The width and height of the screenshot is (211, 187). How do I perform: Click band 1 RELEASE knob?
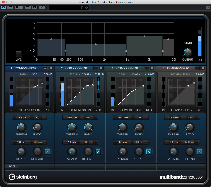37,152
